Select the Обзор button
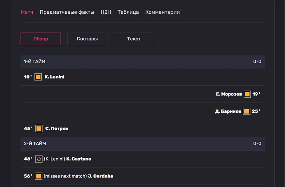This screenshot has width=285, height=187. point(41,39)
